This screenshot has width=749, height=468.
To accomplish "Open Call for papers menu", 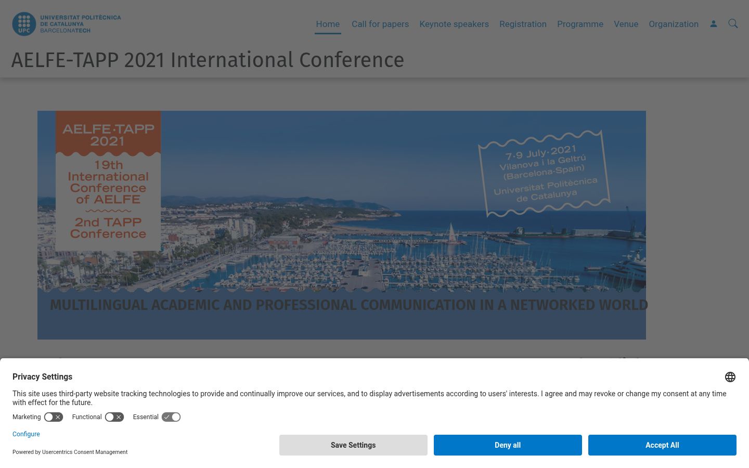I will tap(380, 24).
